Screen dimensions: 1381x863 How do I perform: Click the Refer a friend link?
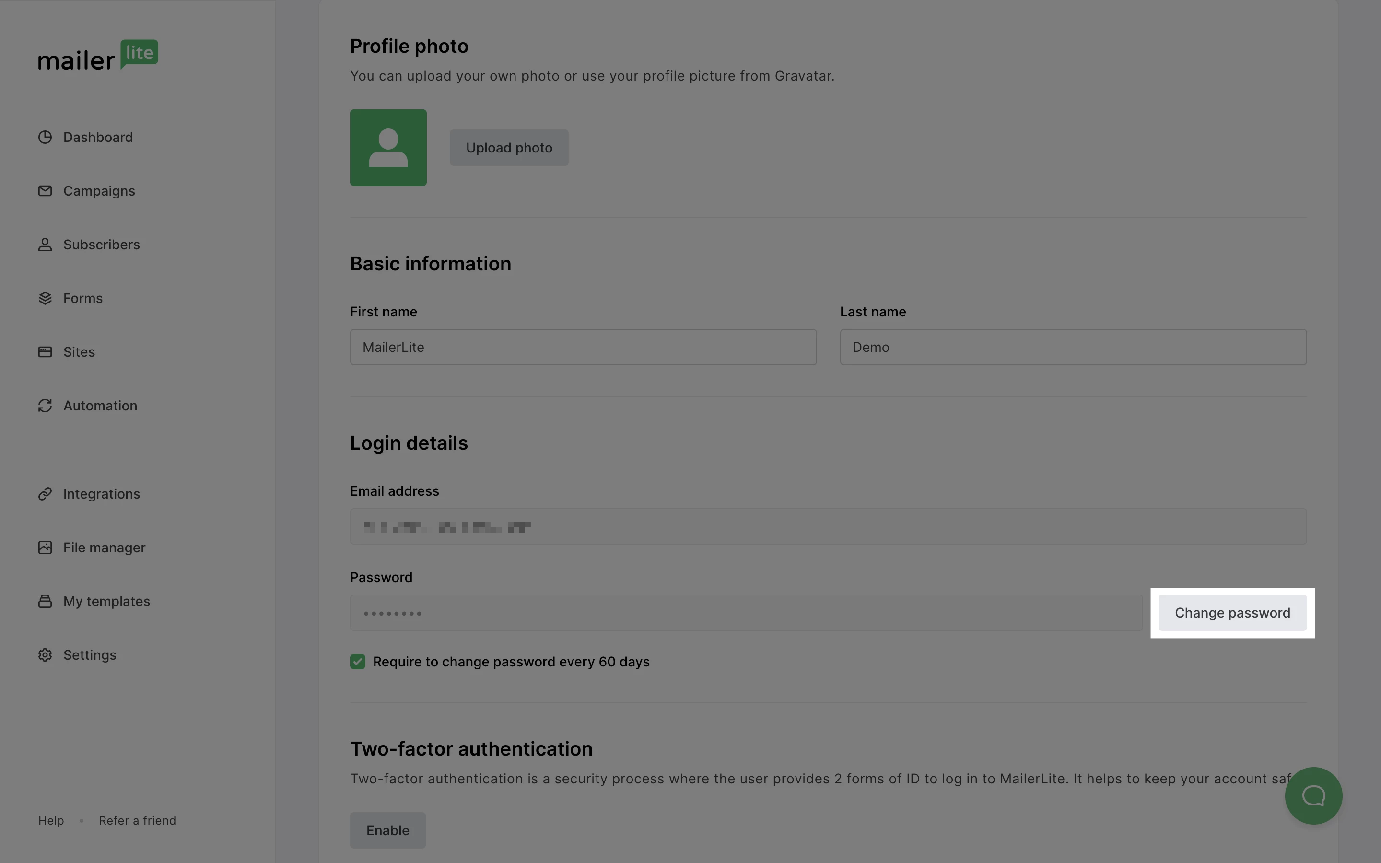pyautogui.click(x=138, y=820)
